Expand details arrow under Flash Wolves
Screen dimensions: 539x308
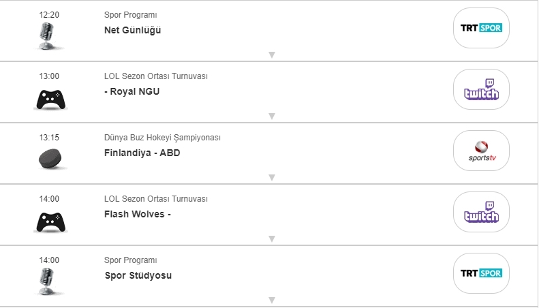[x=271, y=238]
